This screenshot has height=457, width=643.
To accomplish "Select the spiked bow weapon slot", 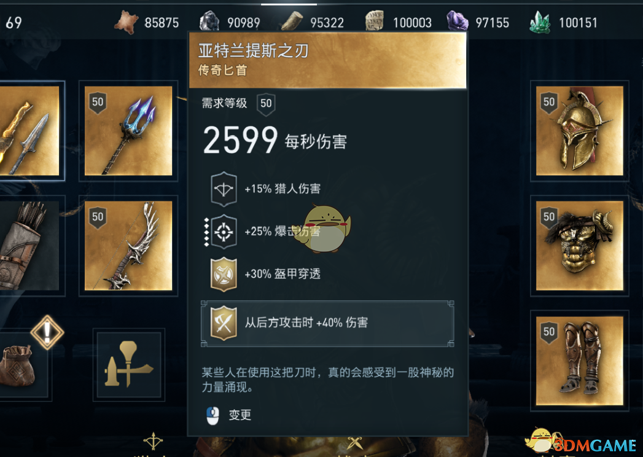I will tap(128, 246).
